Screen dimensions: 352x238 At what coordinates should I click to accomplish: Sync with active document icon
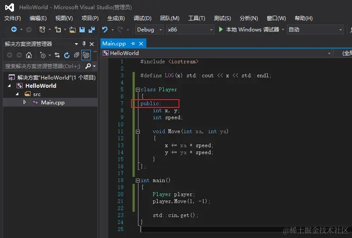(57, 55)
